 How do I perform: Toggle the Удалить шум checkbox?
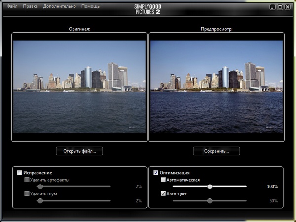(x=27, y=194)
